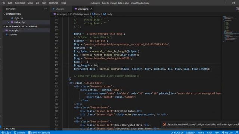Change language mode PHP in status bar
The height and width of the screenshot is (134, 239).
pos(217,133)
